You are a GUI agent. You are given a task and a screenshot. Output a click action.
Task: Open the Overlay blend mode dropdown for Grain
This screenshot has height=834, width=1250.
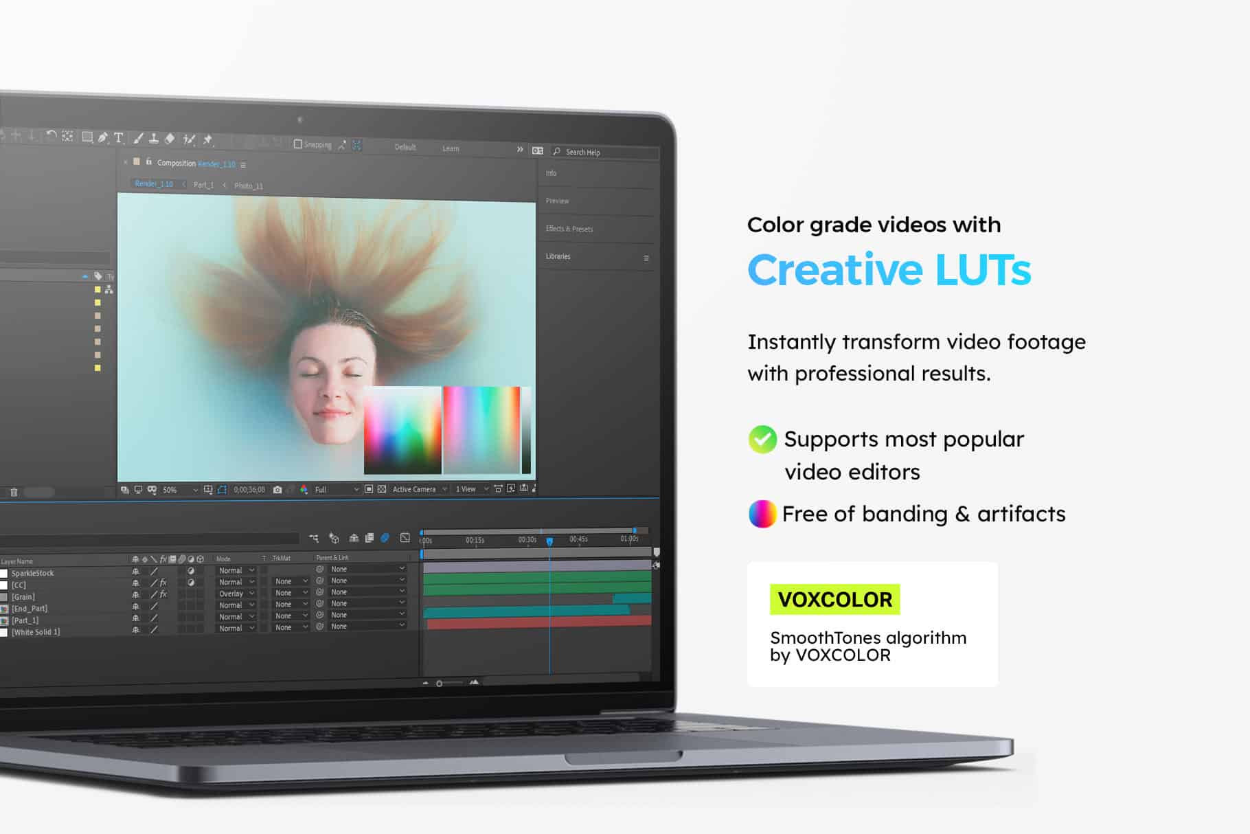(x=236, y=594)
